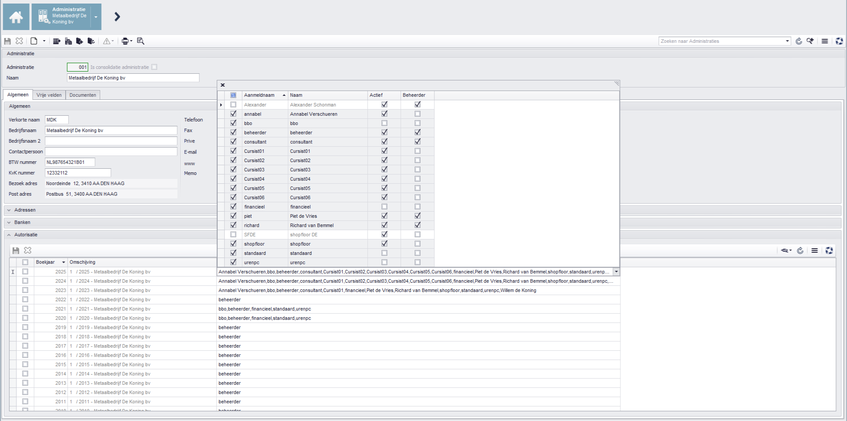This screenshot has height=421, width=847.
Task: Click the grid export icon in the toolbar
Action: click(x=57, y=41)
